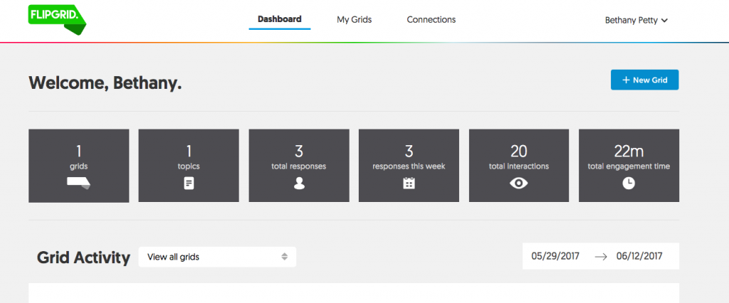Open the My Grids tab
The image size is (729, 303).
(354, 20)
